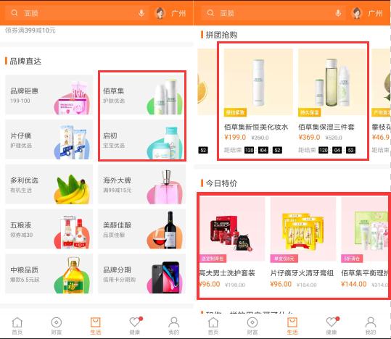The height and width of the screenshot is (339, 391).
Task: Tap product title 片仔癀牙火清牙膏组
Action: 302,273
